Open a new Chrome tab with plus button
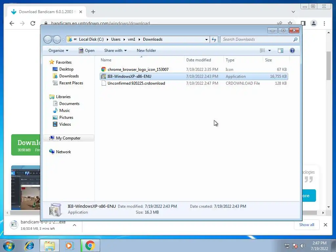Viewport: 336px width, 252px height. tap(93, 12)
